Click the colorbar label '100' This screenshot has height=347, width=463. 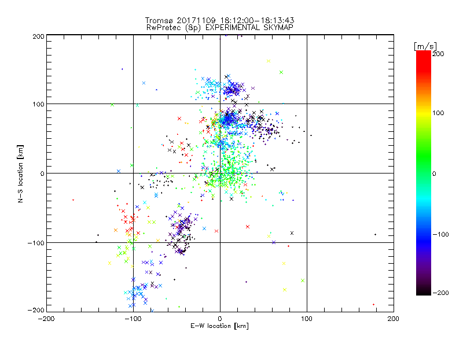click(438, 113)
